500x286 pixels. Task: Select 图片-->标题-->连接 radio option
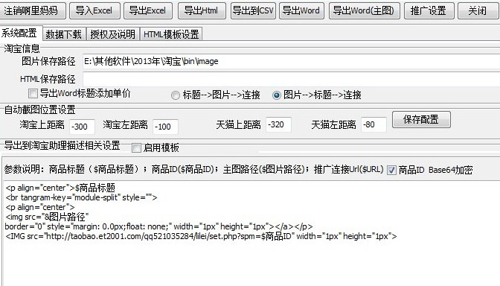(x=277, y=95)
